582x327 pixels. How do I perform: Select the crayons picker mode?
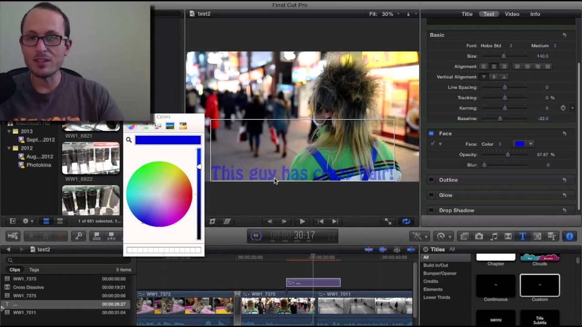[x=183, y=126]
